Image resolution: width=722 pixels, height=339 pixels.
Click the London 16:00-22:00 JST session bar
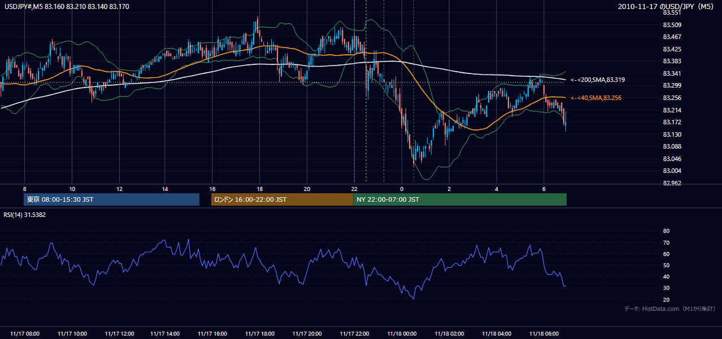click(282, 199)
